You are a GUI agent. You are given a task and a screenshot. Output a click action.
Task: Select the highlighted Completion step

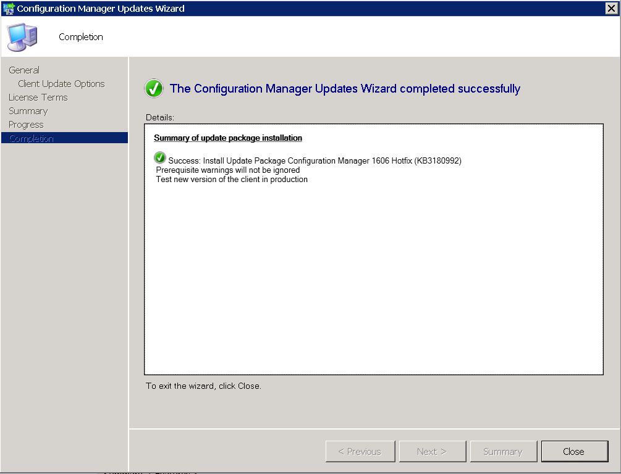pos(64,138)
